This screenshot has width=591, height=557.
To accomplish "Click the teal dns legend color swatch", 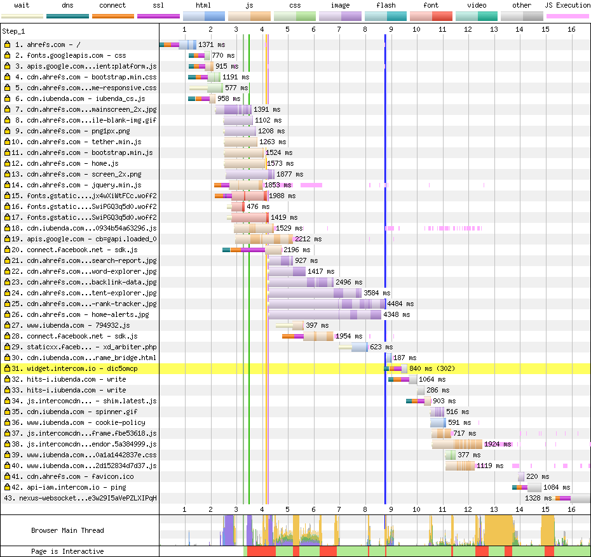I will point(67,15).
